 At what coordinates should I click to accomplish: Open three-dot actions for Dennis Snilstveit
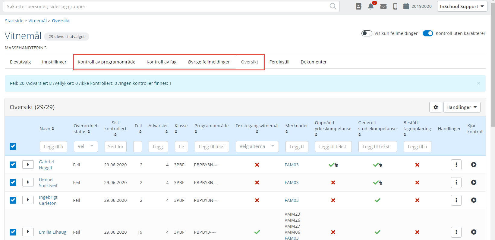click(456, 182)
